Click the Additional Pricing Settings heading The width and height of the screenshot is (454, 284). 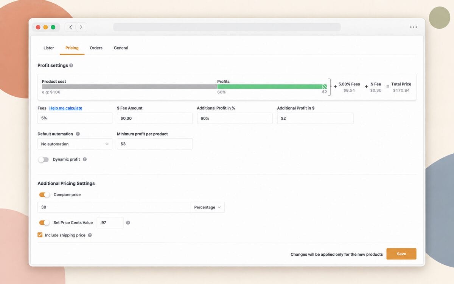(66, 184)
